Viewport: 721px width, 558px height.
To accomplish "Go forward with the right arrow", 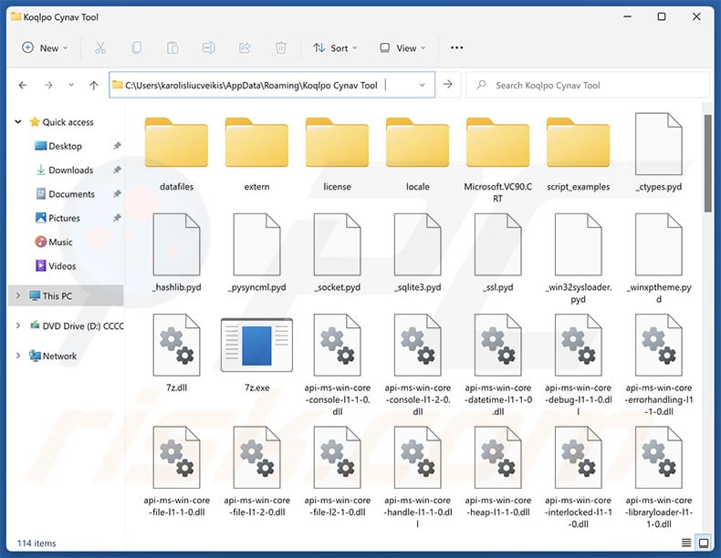I will point(48,85).
